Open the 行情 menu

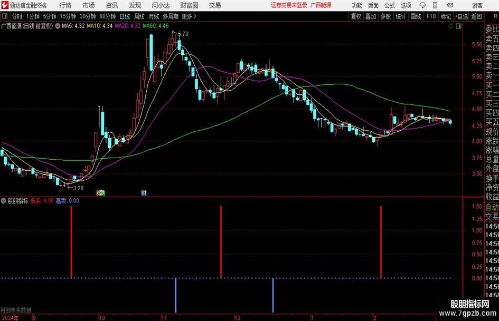(65, 5)
